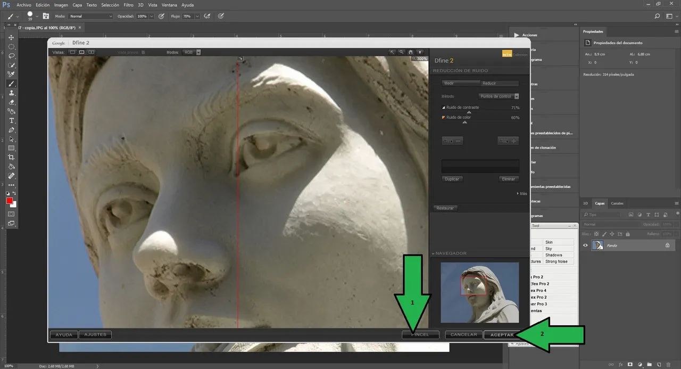The width and height of the screenshot is (681, 369).
Task: Toggle the brush settings panel icon
Action: pos(46,17)
